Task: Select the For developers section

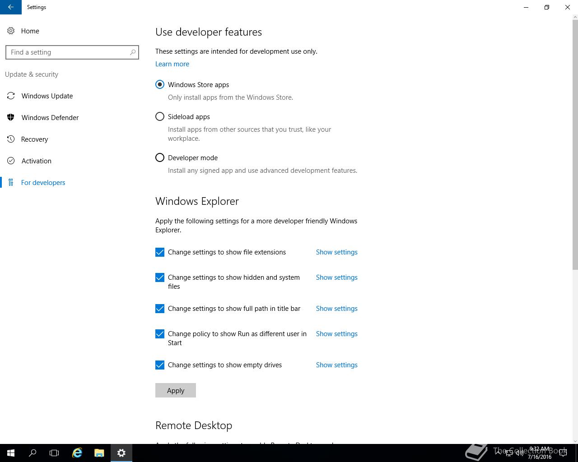Action: point(43,182)
